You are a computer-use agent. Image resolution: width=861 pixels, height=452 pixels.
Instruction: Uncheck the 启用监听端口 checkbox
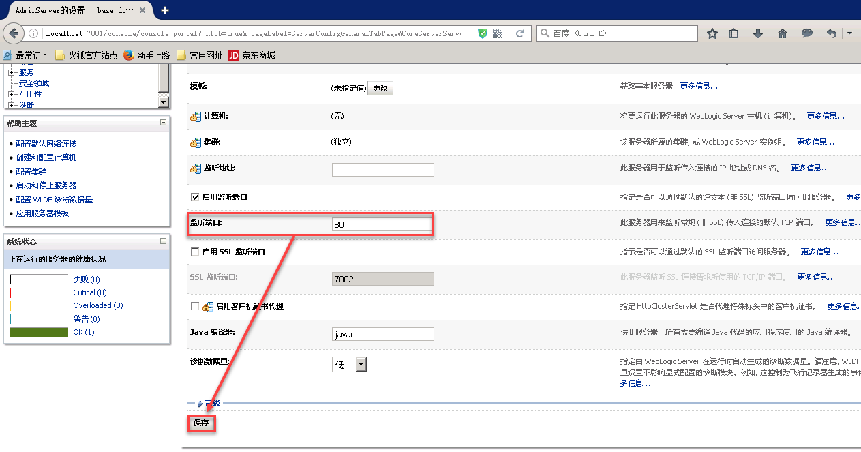[195, 196]
